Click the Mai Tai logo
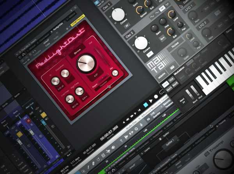This screenshot has width=234, height=174. [x=153, y=65]
